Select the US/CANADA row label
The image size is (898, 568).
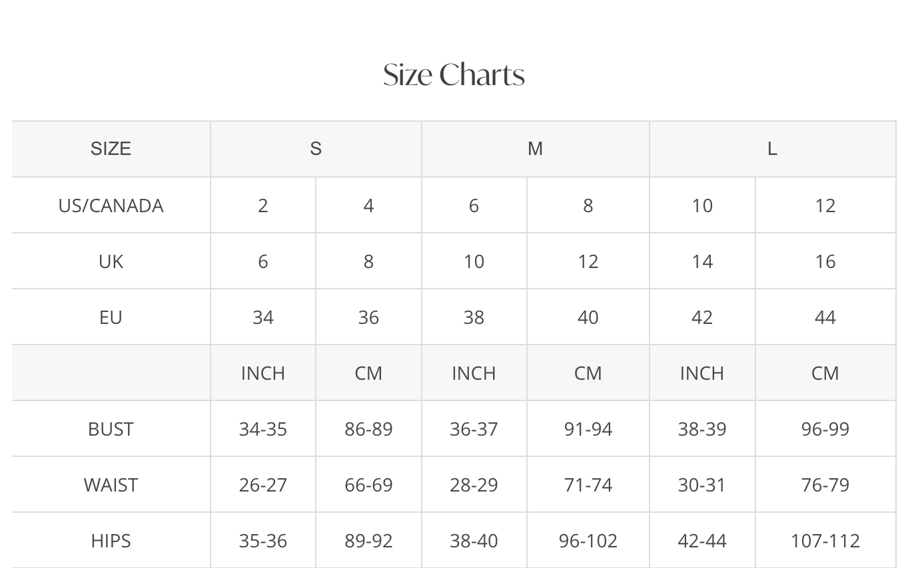click(x=111, y=206)
